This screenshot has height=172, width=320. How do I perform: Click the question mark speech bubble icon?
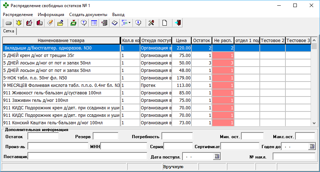pos(84,23)
